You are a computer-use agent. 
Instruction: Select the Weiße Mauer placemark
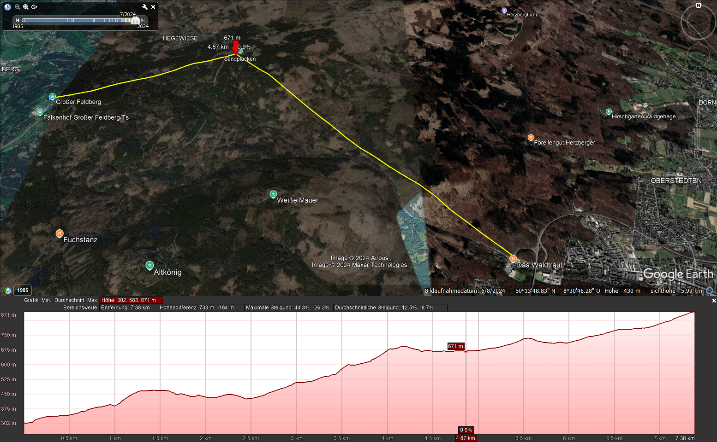273,194
